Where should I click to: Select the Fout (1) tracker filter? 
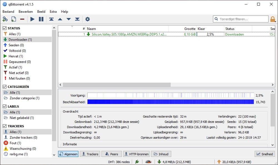pos(27,143)
